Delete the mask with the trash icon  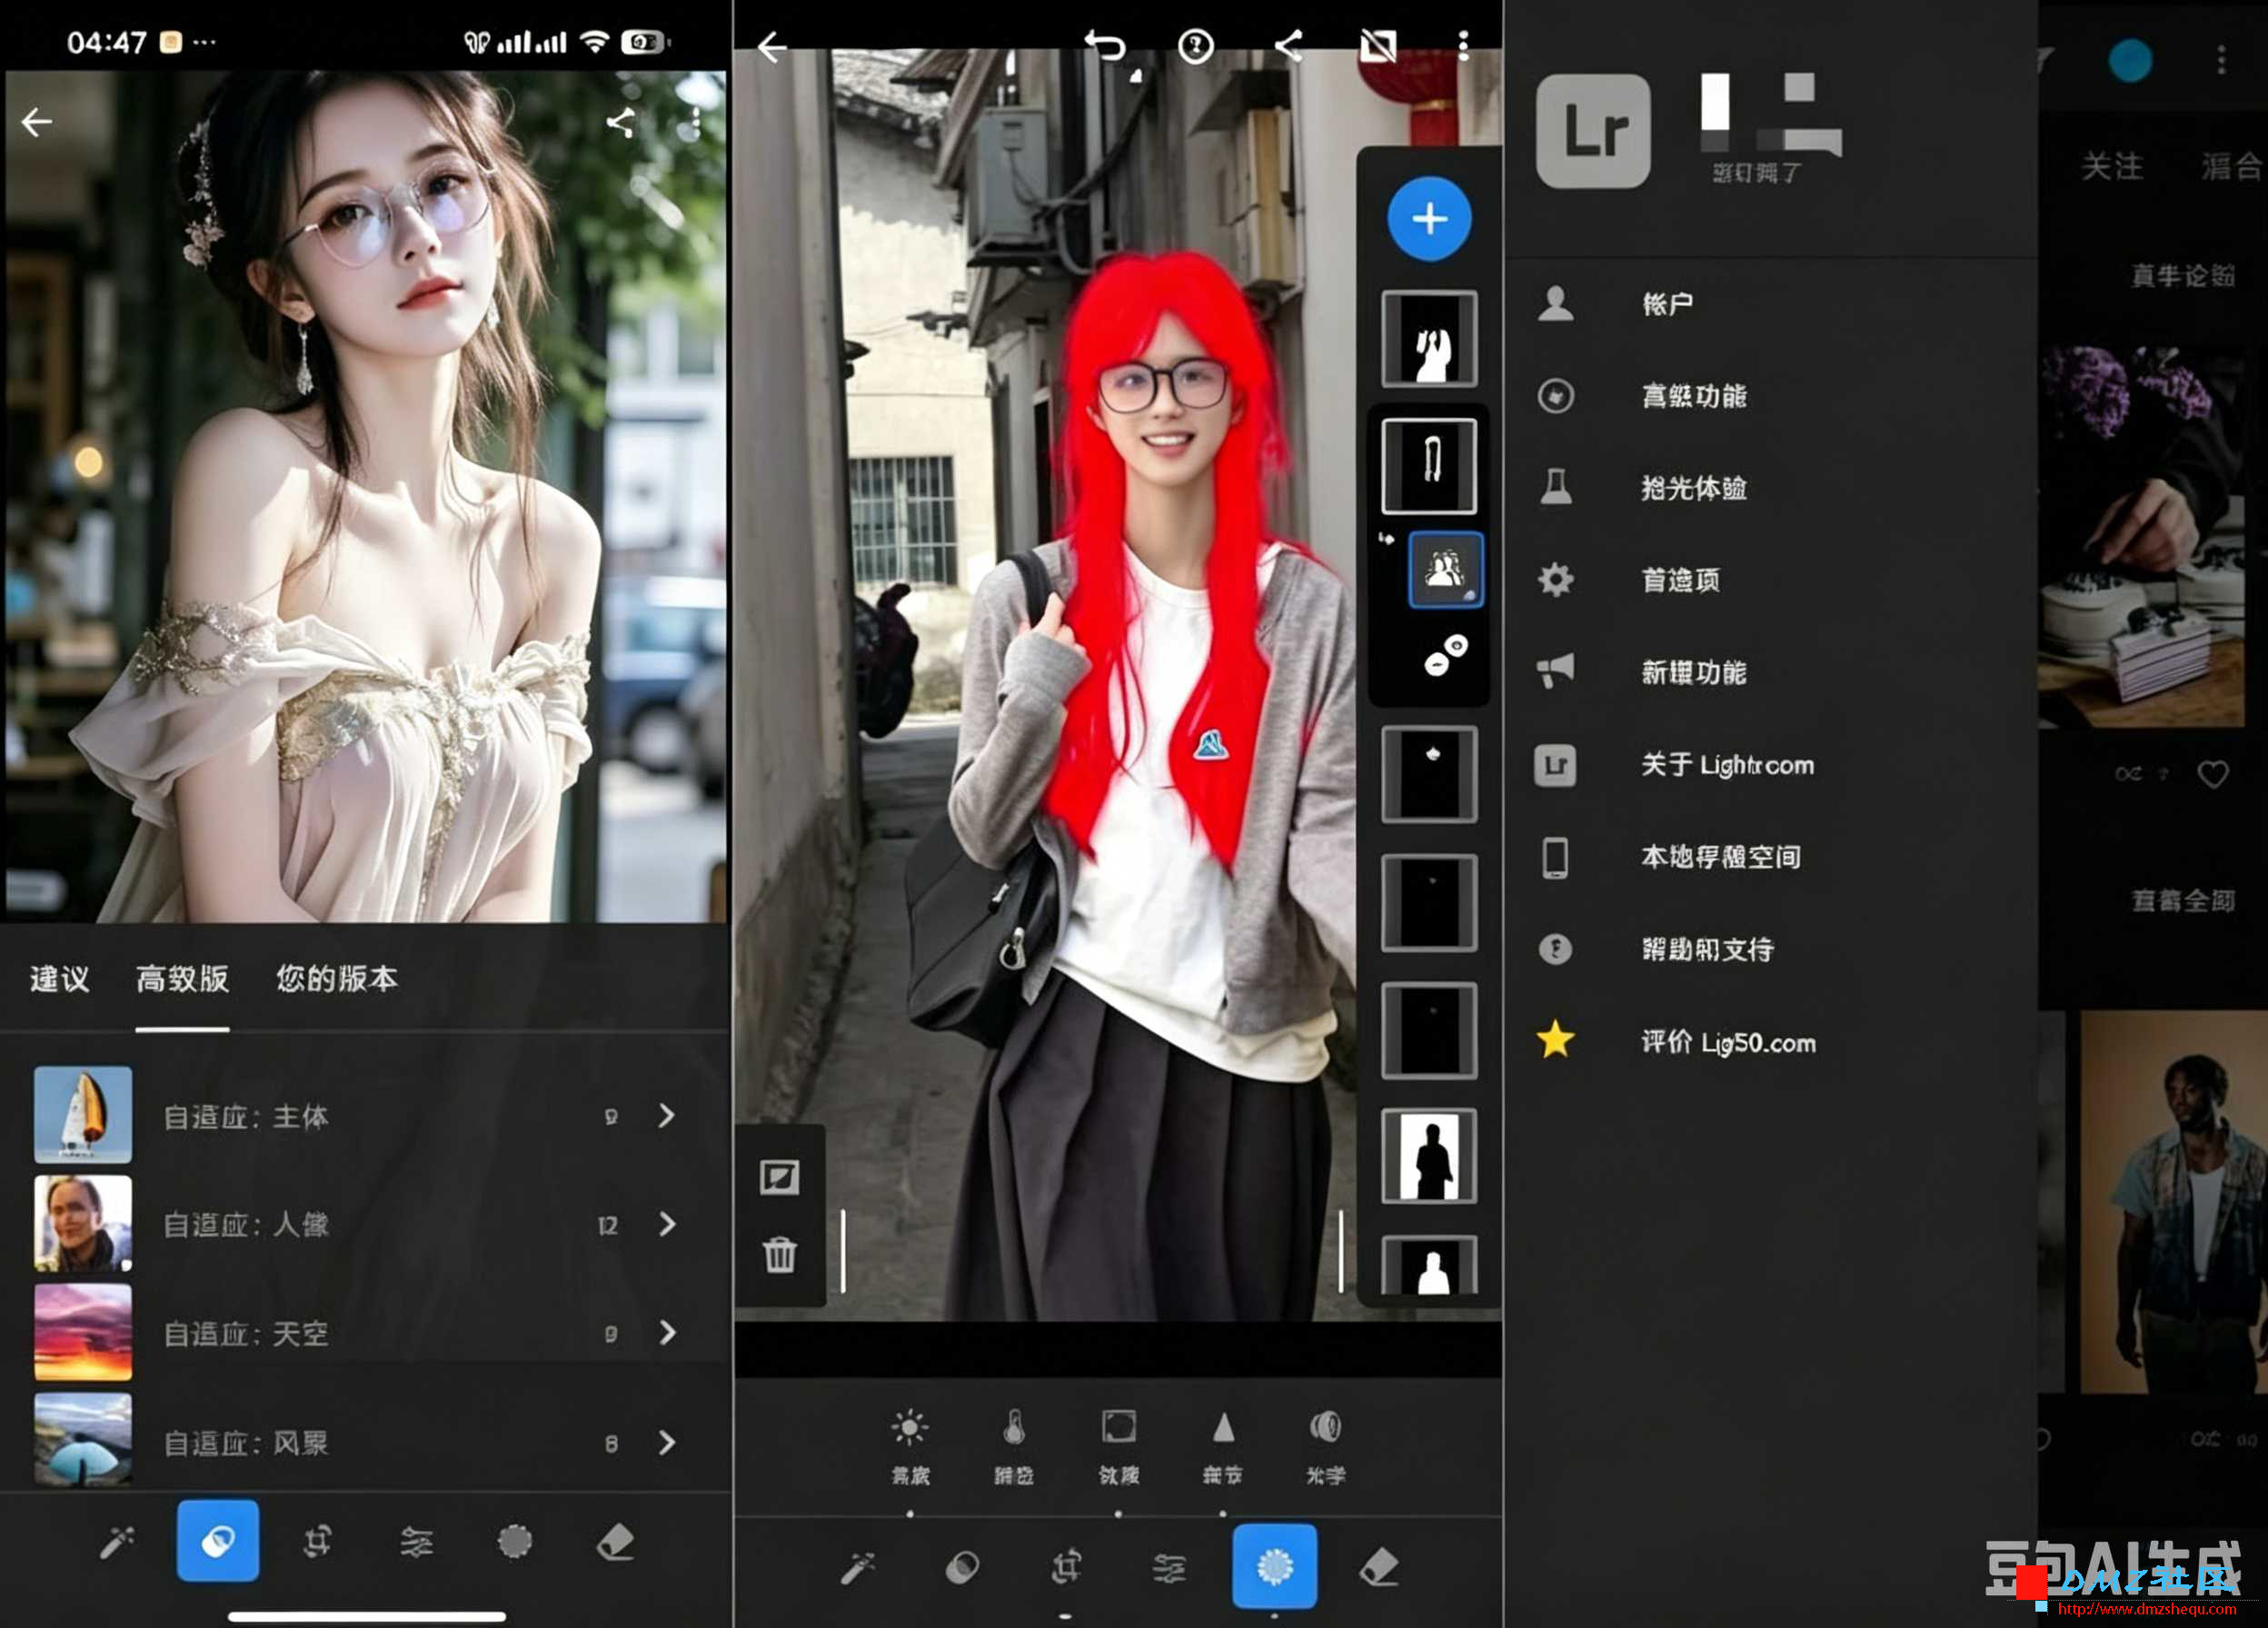point(780,1254)
